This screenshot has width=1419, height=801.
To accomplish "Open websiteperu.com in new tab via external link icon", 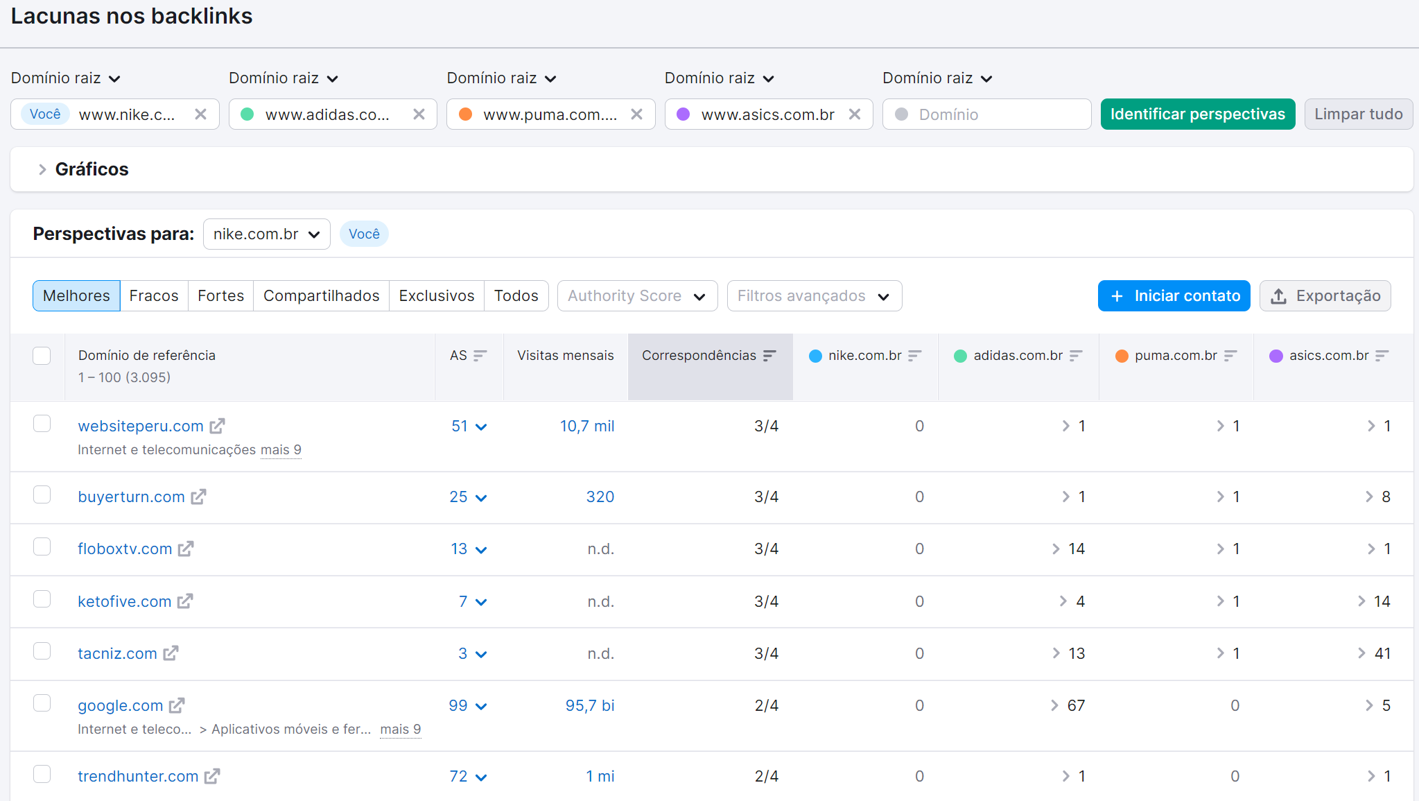I will 218,425.
